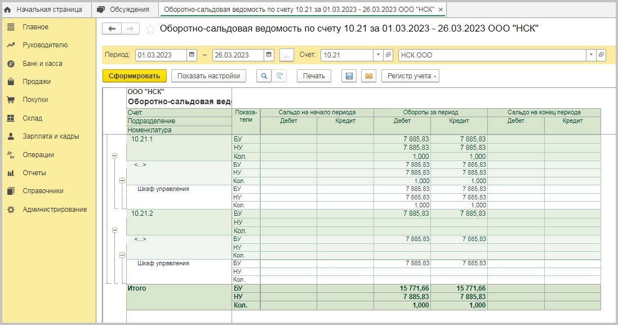Go back with the left arrow button
618x325 pixels.
pyautogui.click(x=112, y=29)
